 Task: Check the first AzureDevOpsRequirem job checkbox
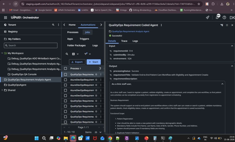coord(66,80)
